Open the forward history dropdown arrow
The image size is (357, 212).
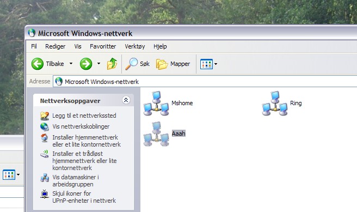pos(99,64)
